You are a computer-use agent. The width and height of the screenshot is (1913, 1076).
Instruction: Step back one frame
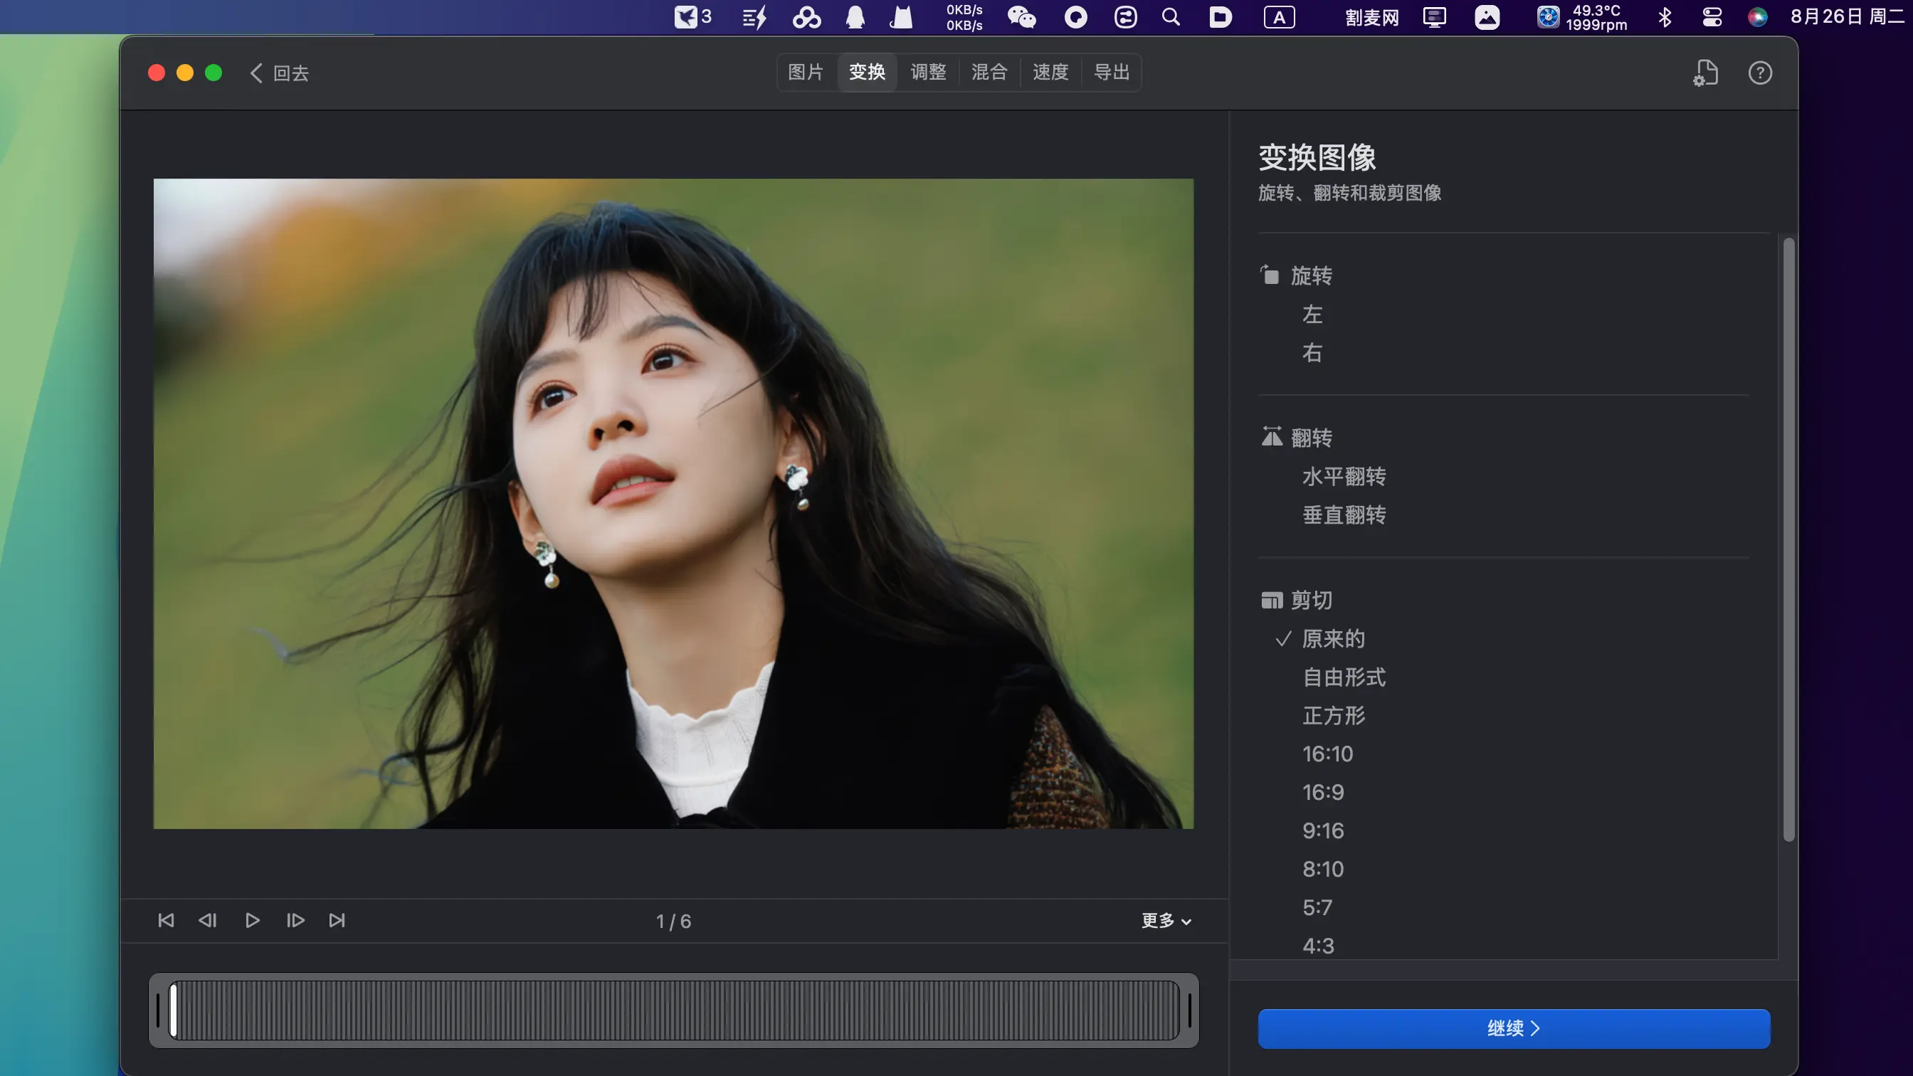[208, 921]
